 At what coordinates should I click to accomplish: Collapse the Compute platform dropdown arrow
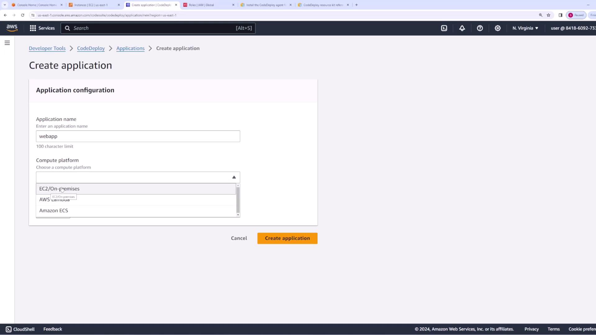click(x=234, y=177)
